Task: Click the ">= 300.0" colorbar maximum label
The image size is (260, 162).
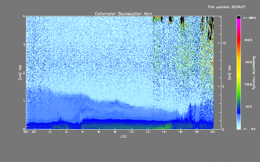Action: point(250,18)
